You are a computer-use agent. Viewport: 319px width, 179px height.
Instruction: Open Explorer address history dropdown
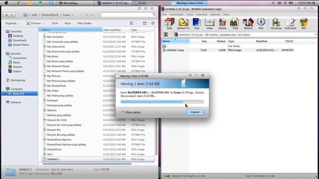tap(87, 15)
